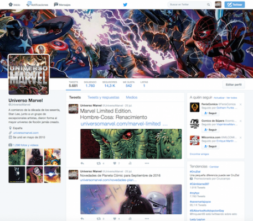Open dark bottom-left media thumbnail

pyautogui.click(x=17, y=175)
